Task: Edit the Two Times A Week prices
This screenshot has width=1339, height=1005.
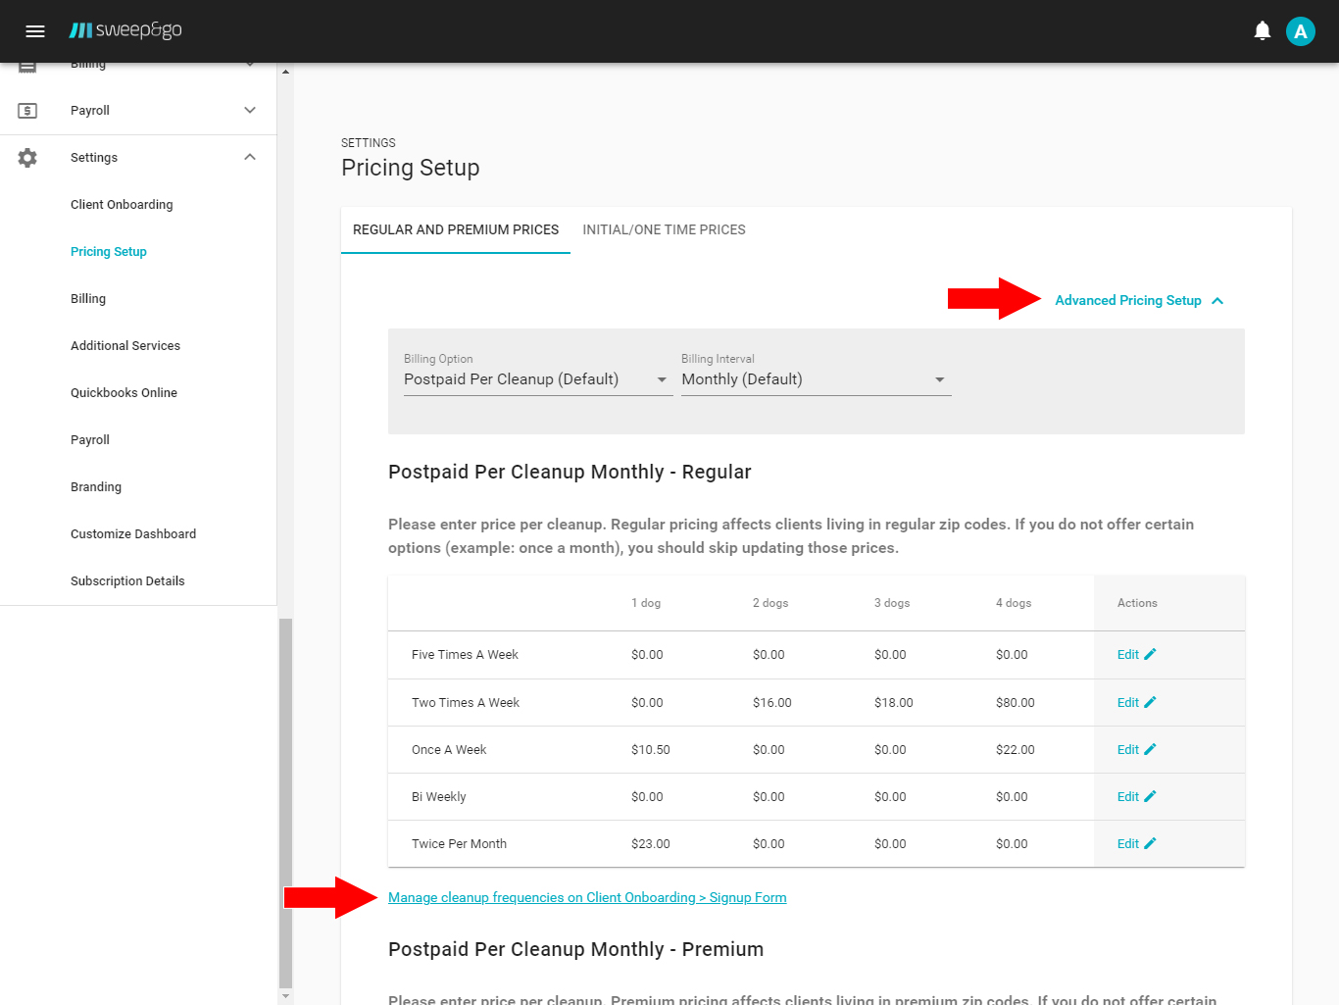Action: coord(1135,702)
